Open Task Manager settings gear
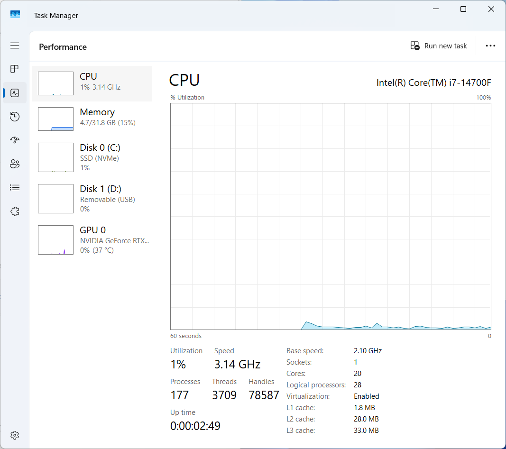Screen dimensions: 506x449 15,435
